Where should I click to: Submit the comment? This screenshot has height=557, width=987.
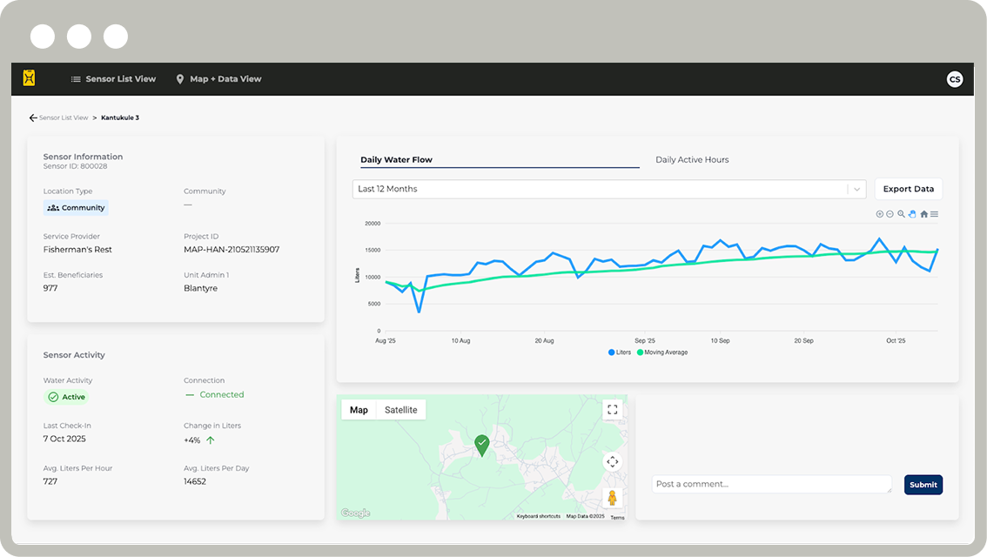tap(923, 485)
